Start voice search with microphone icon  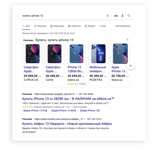[x=122, y=16]
